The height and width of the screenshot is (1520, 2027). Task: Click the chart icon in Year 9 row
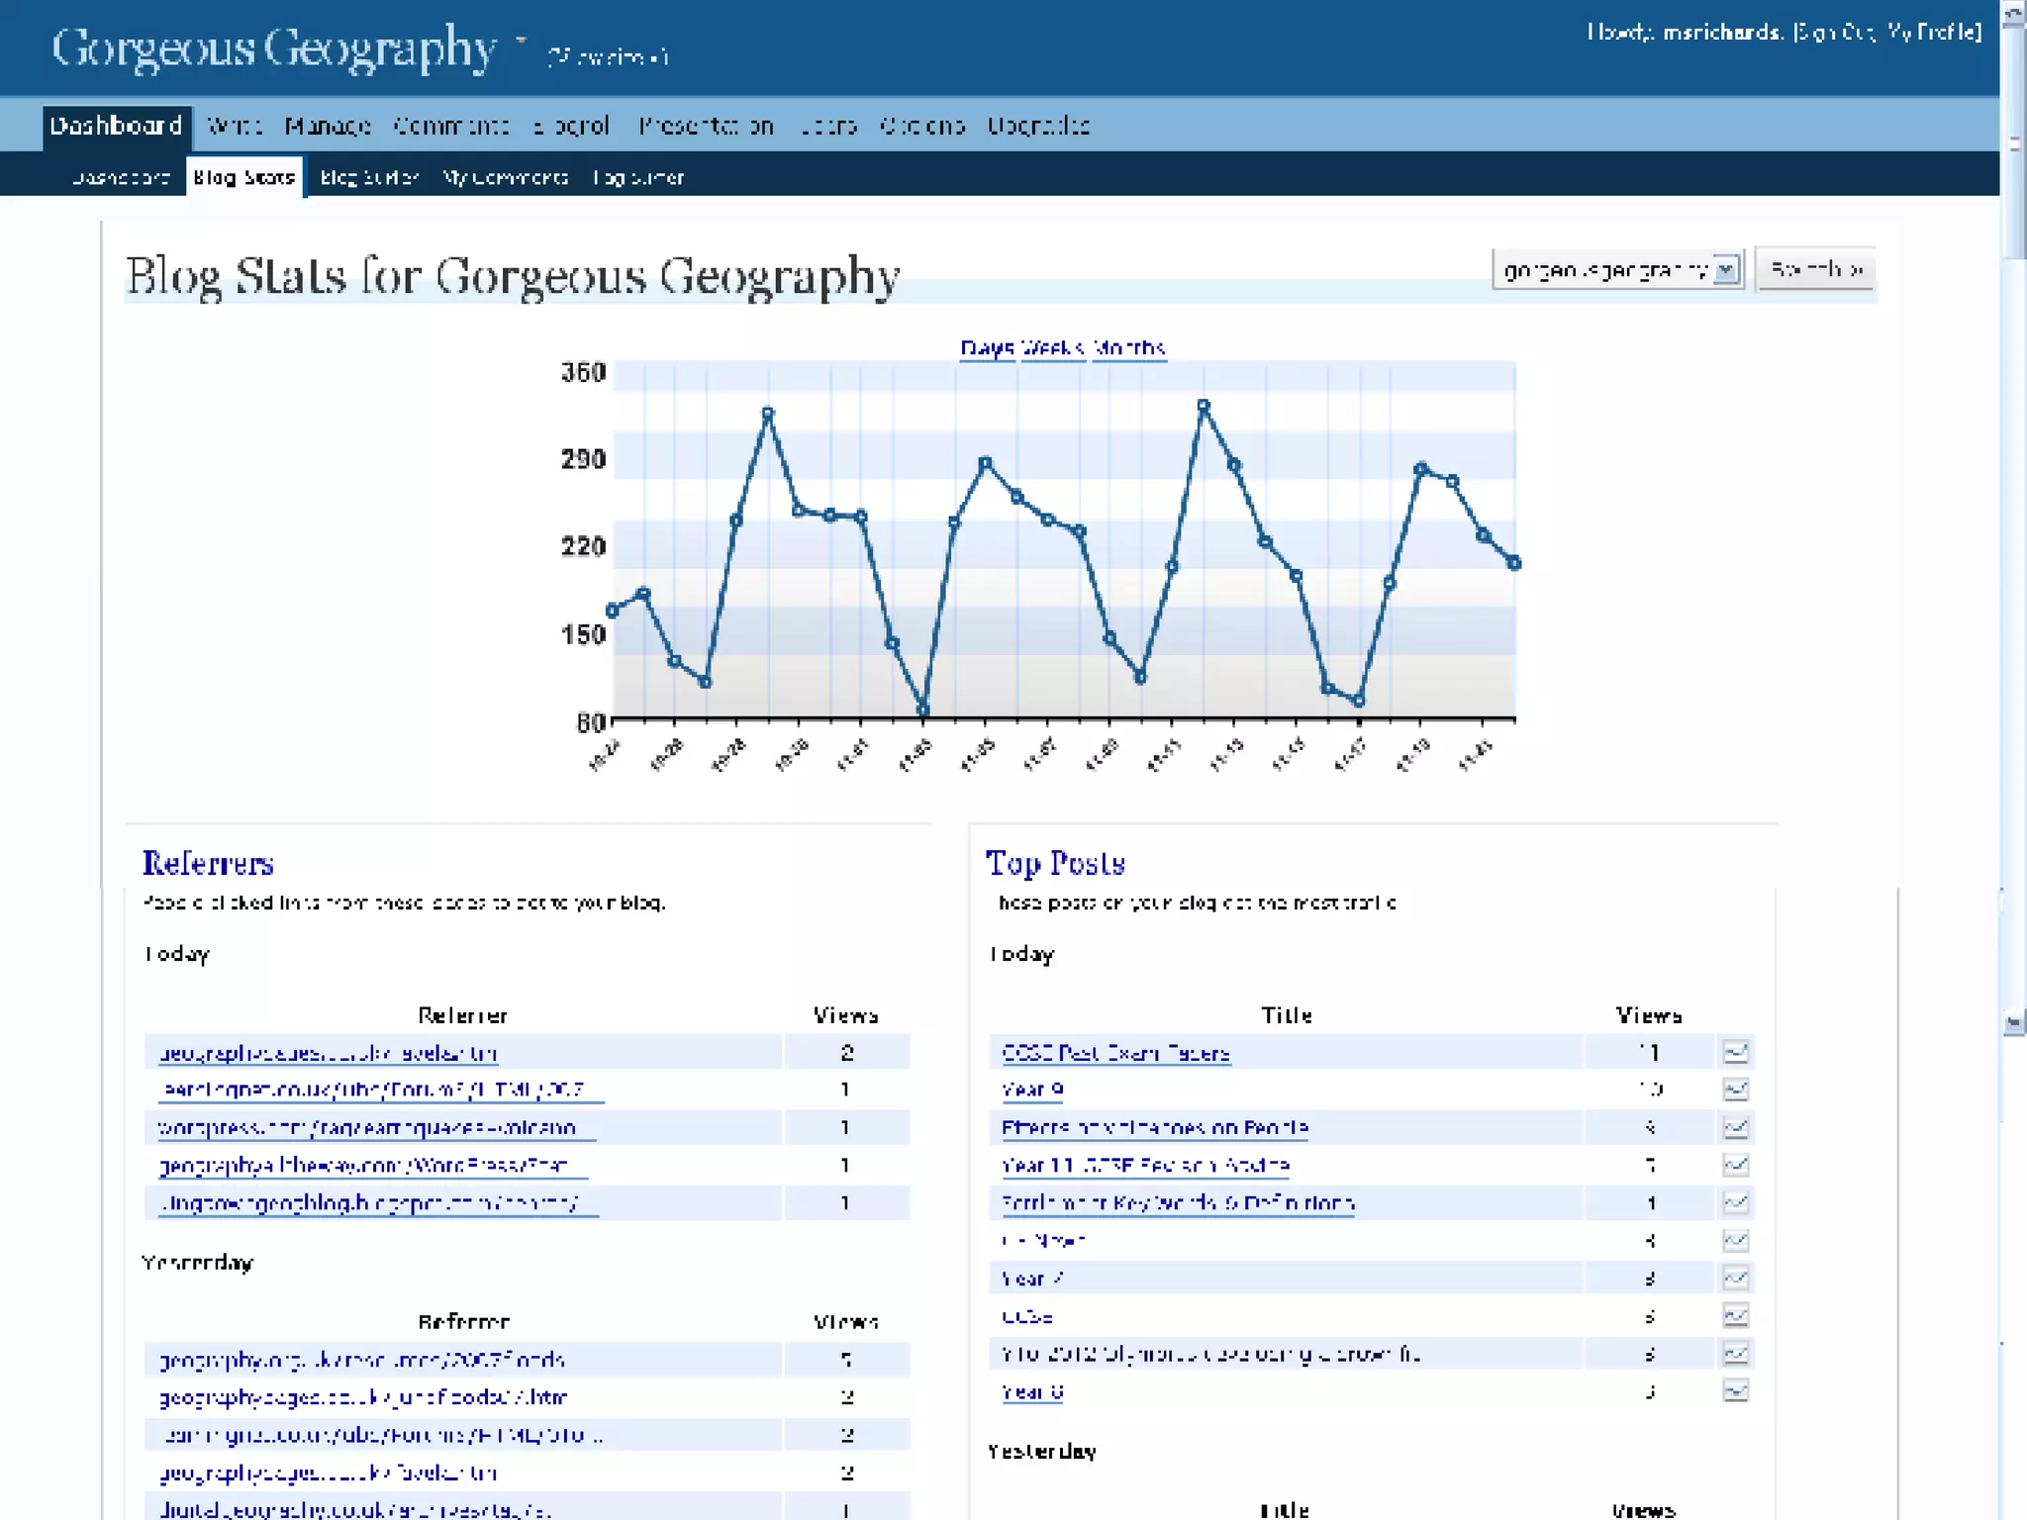pos(1735,1090)
